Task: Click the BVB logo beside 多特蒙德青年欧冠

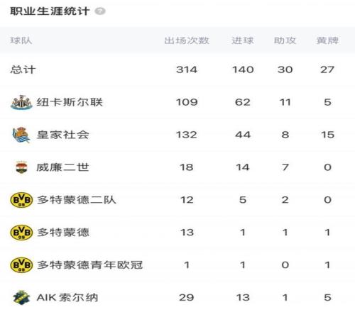Action: [x=21, y=265]
